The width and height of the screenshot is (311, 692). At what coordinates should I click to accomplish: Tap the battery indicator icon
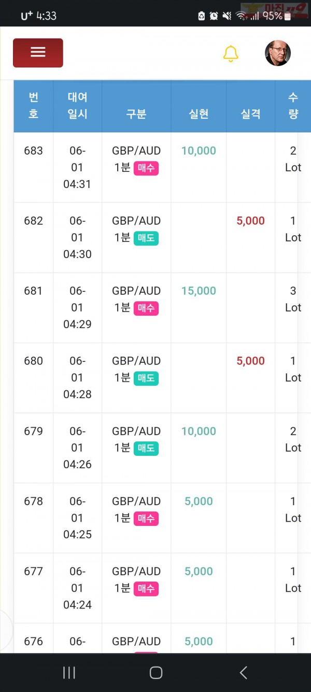[288, 16]
